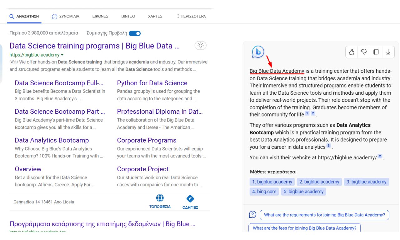
Task: Select the ΑΝΑΖΗΤΗΣΗ search tab
Action: pos(24,16)
